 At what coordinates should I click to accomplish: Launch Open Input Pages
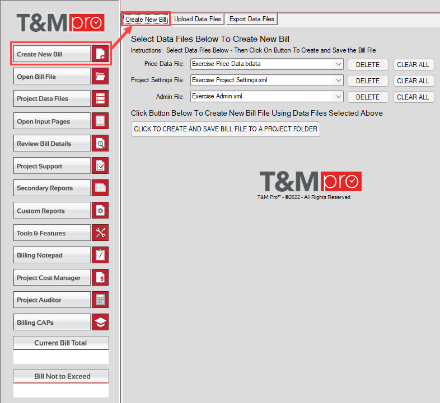[x=52, y=121]
